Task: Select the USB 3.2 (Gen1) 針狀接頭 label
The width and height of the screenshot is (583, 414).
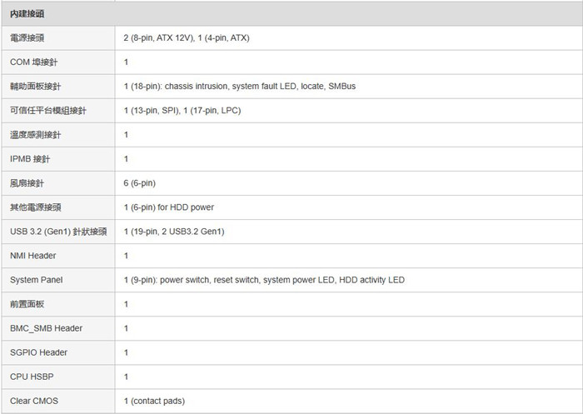Action: coord(58,232)
